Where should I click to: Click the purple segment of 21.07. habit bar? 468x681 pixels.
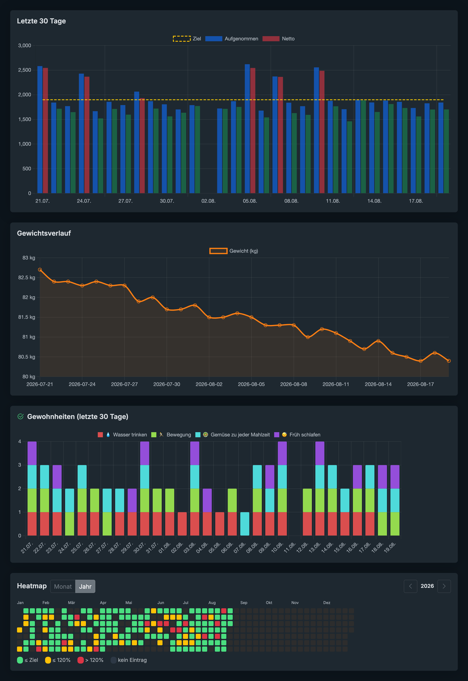32,453
